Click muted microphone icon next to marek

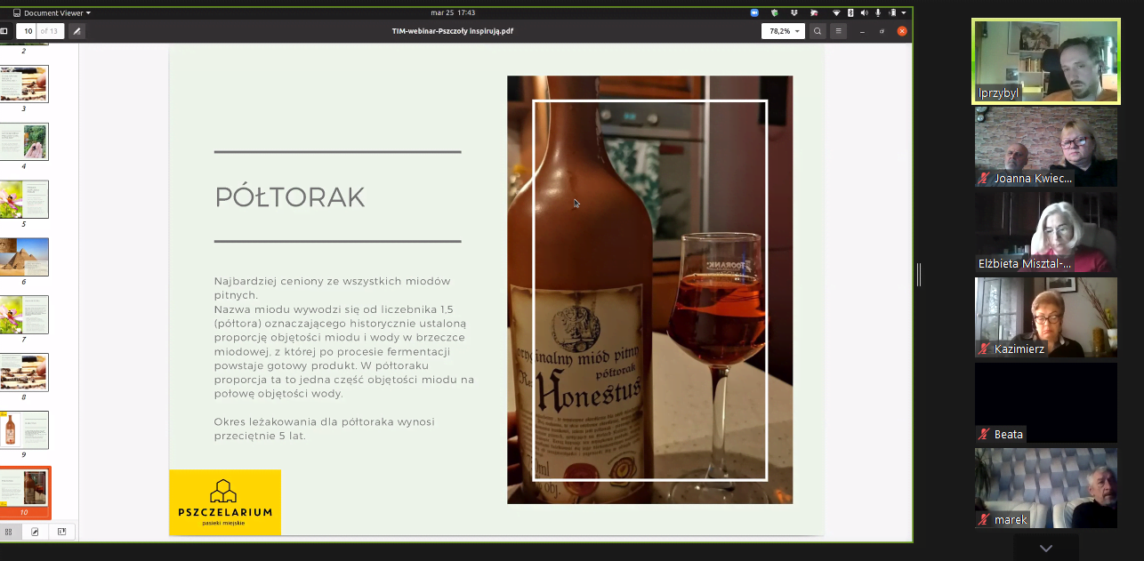(984, 519)
